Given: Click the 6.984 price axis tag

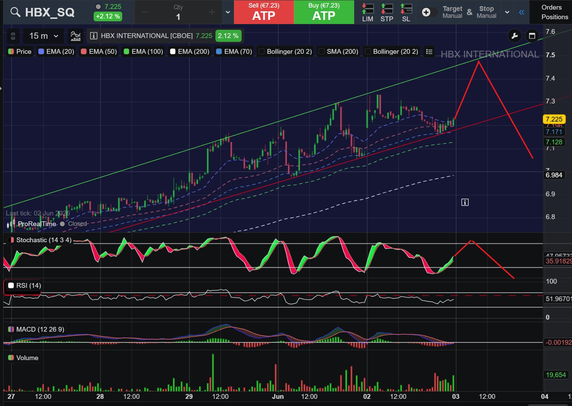Looking at the screenshot, I should 554,175.
